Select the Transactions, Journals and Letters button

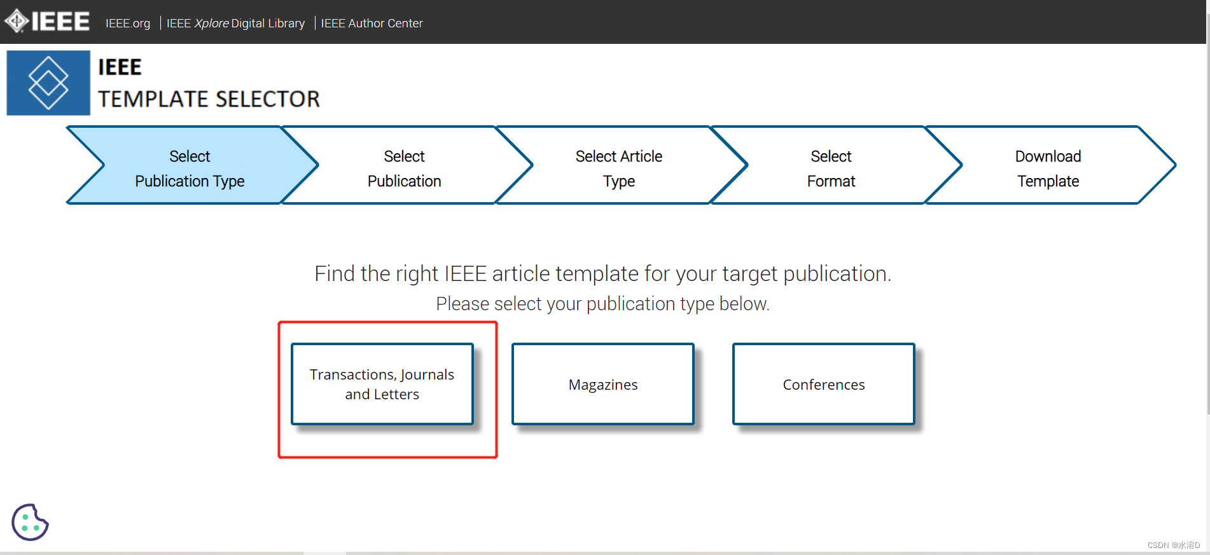382,384
